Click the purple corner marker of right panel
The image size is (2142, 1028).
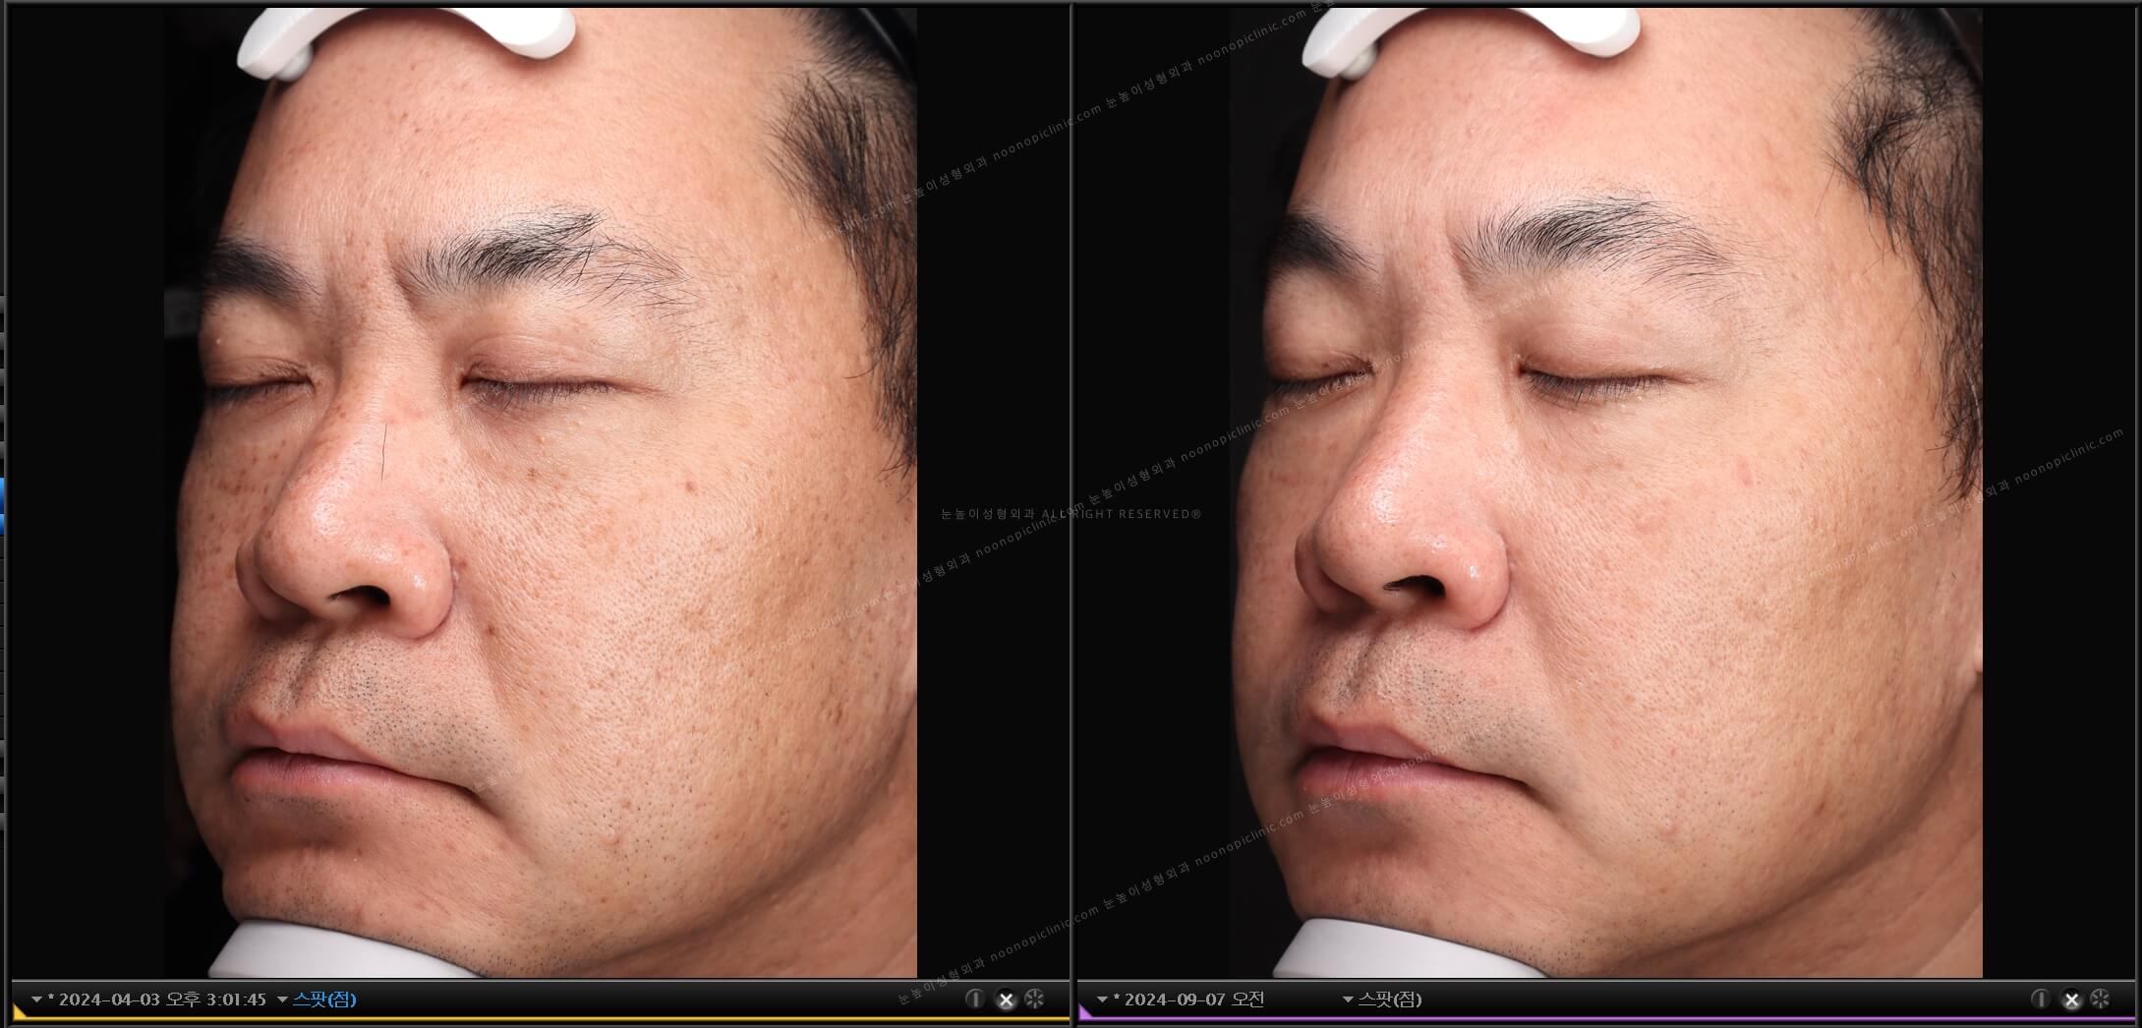click(x=1084, y=1011)
